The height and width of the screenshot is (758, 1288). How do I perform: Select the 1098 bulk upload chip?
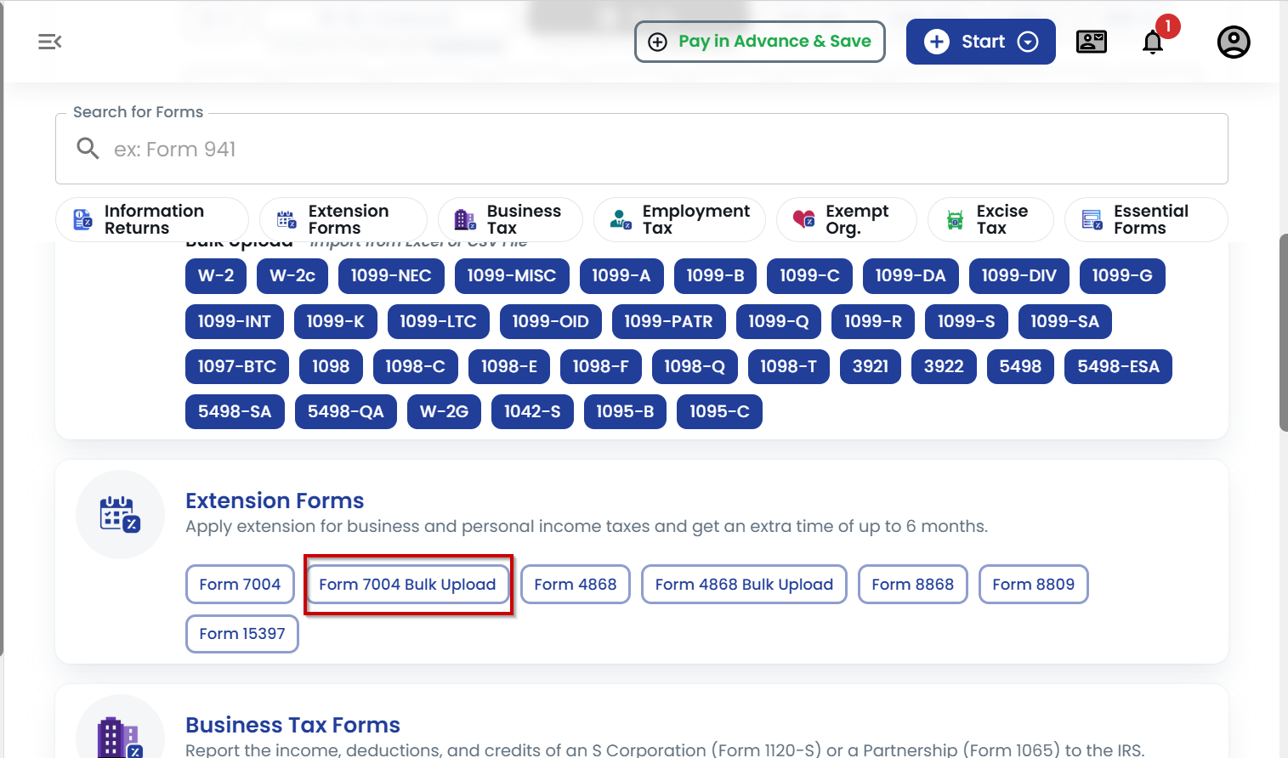[x=331, y=366]
